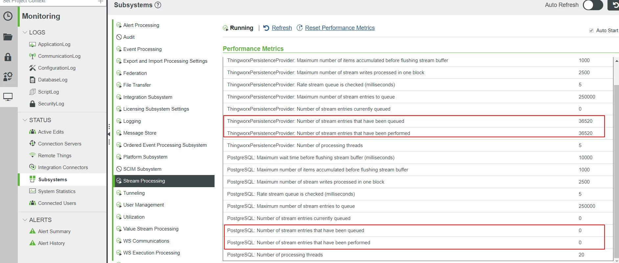Click the Alert Summary warning icon
The image size is (619, 263).
coord(33,231)
